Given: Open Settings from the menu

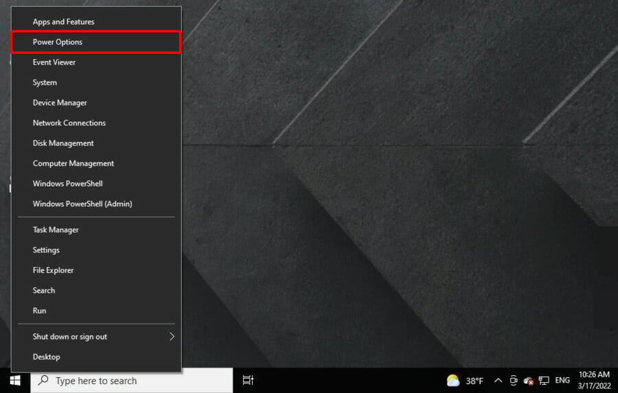Looking at the screenshot, I should click(96, 250).
